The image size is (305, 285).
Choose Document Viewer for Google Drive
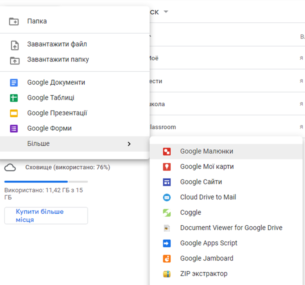(x=226, y=228)
